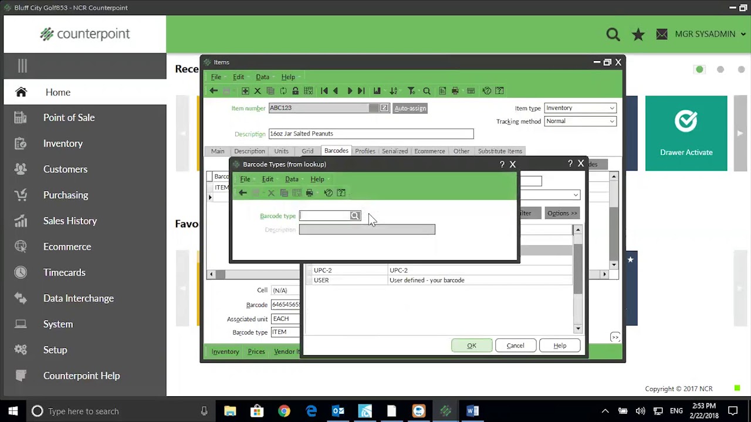Open Counterpoint Help in sidebar

point(82,376)
